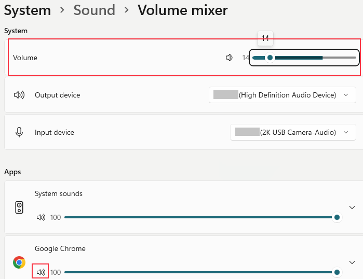Expand the Google Chrome section chevron
The height and width of the screenshot is (279, 363).
click(352, 262)
